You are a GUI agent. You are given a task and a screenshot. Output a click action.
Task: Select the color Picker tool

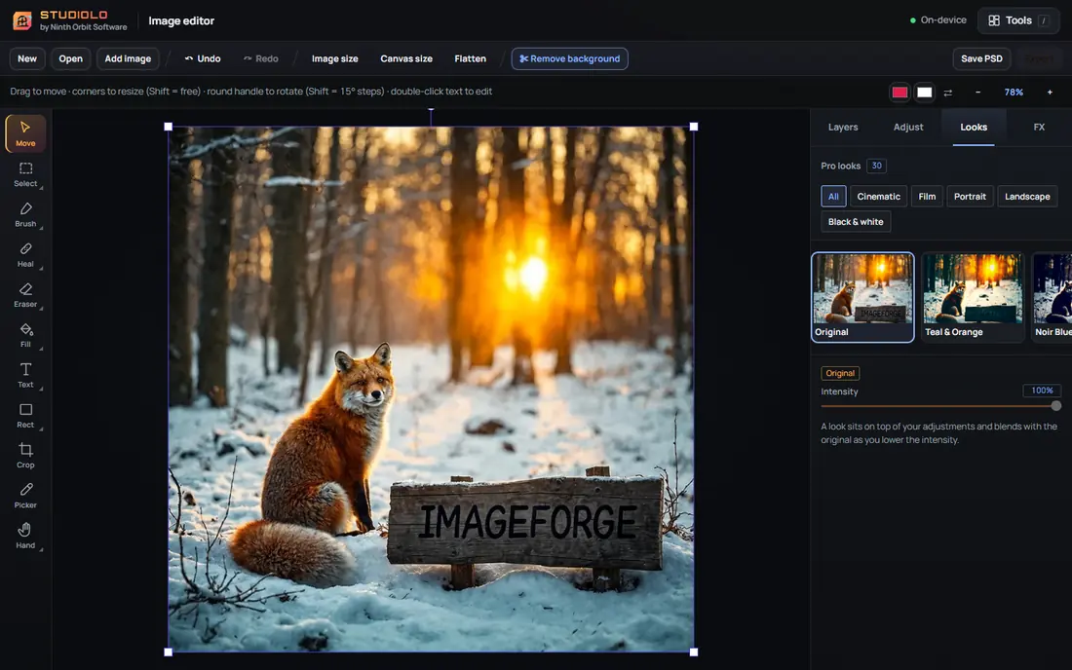[x=25, y=496]
